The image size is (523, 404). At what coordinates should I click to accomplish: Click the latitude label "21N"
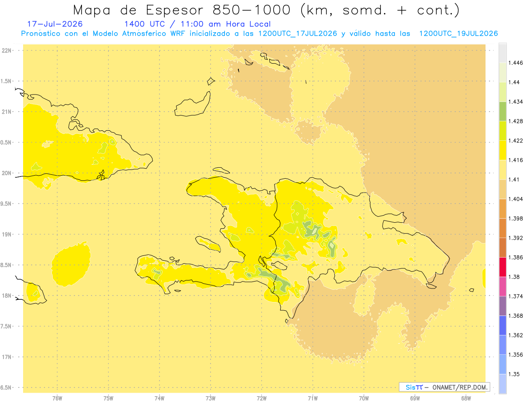[x=6, y=112]
